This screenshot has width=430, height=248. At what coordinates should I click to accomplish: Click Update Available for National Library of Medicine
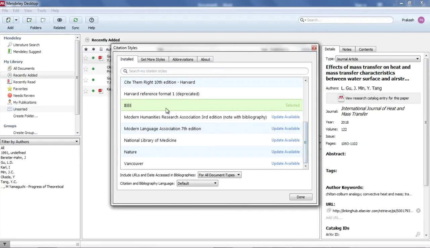coord(286,140)
